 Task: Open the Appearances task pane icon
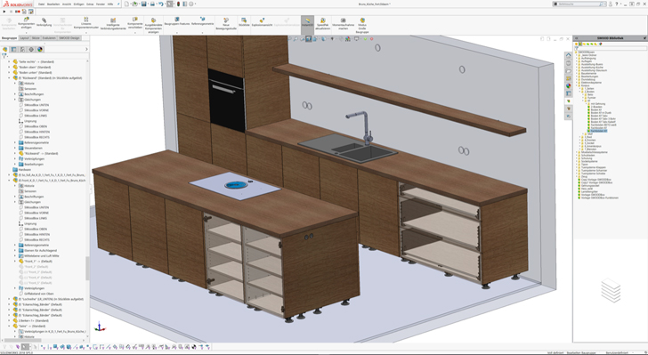(x=568, y=86)
